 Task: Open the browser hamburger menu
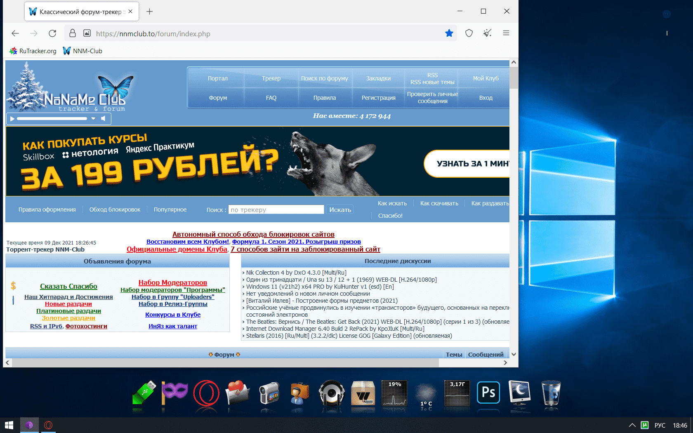[x=506, y=33]
